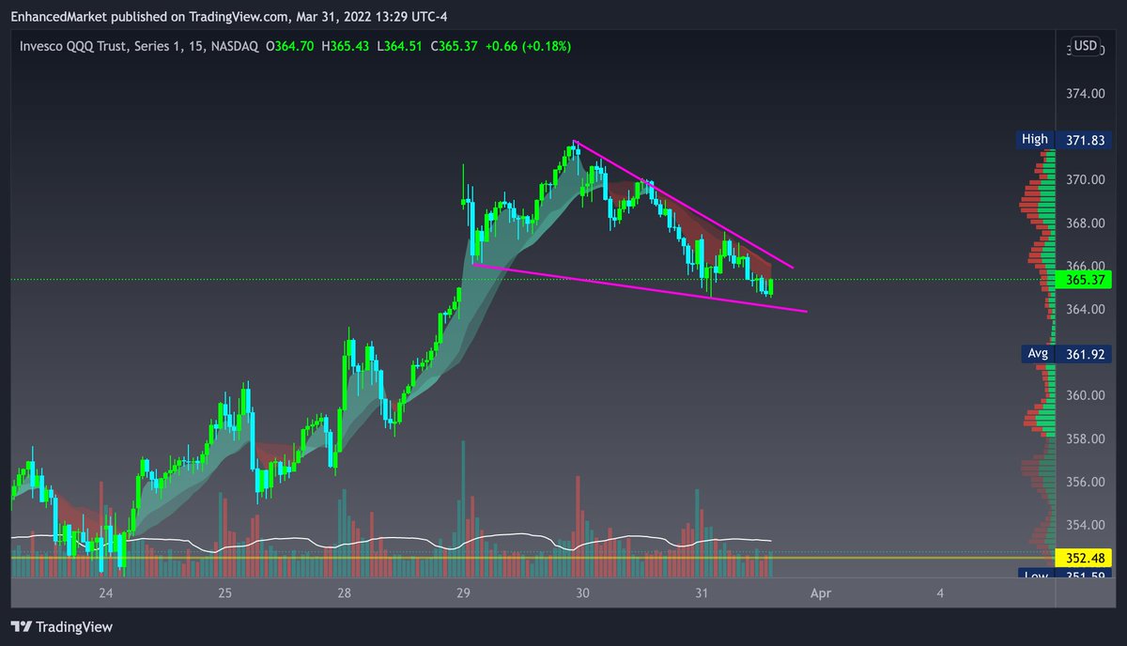
Task: Click the date label 24 on time axis
Action: tap(105, 593)
